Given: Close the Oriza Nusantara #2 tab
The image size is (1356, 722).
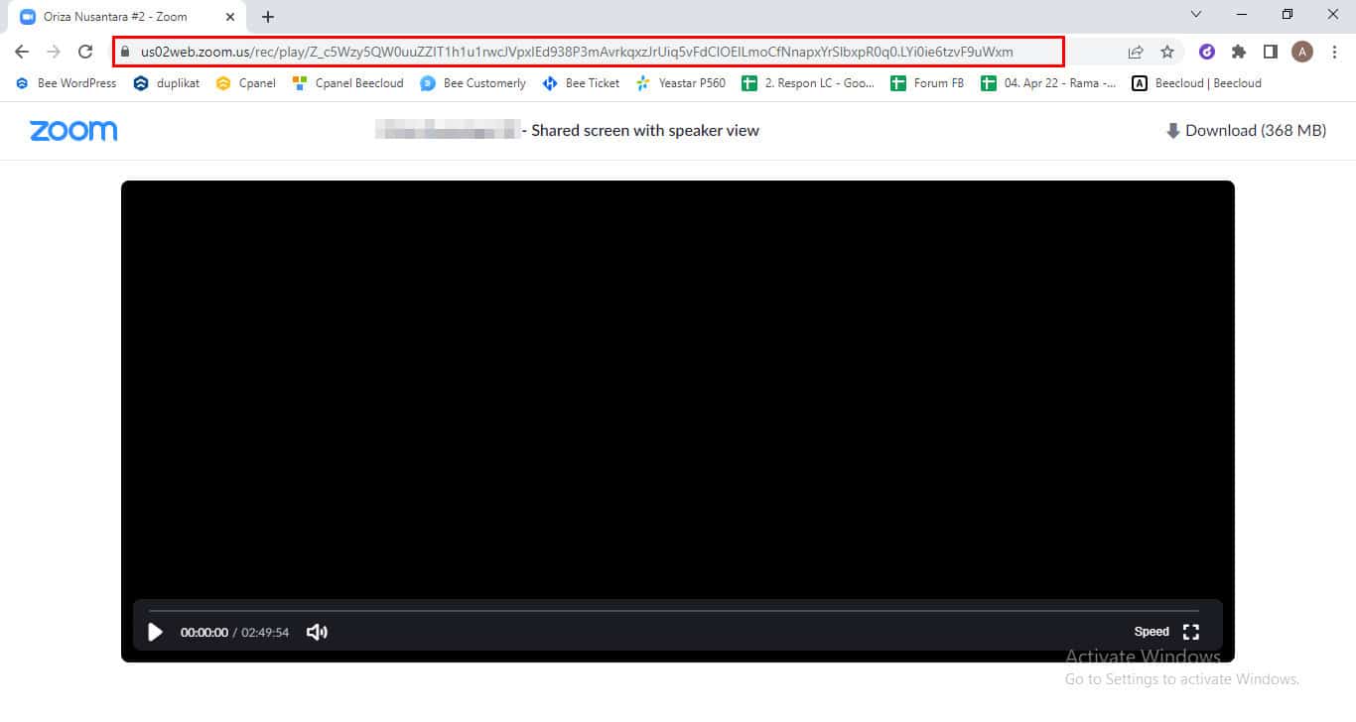Looking at the screenshot, I should point(230,17).
